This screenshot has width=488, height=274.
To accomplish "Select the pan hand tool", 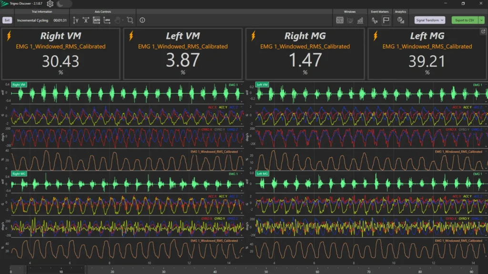I will click(x=117, y=20).
